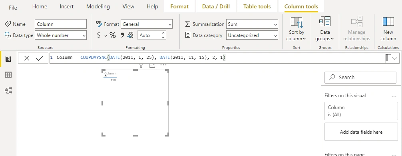Open Data groups menu

point(325,29)
